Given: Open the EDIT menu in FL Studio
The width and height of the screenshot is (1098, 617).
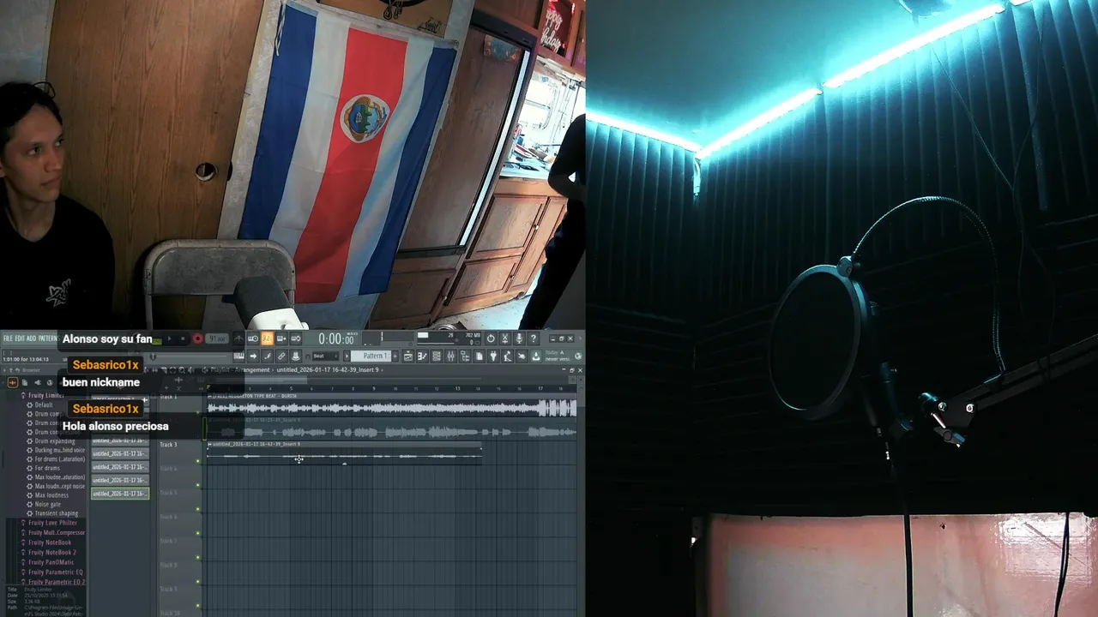Looking at the screenshot, I should coord(20,338).
